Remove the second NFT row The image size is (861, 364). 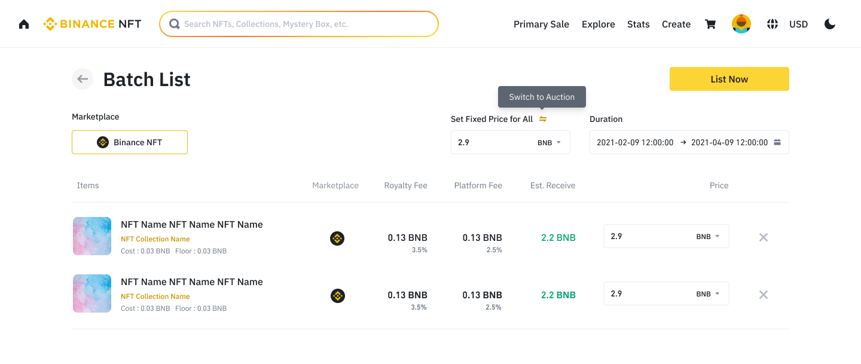point(763,295)
